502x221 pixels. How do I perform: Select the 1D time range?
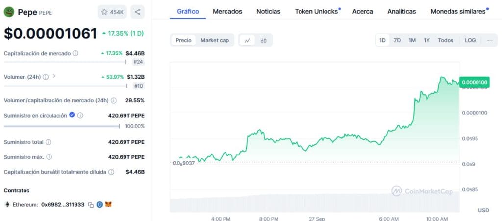[x=382, y=40]
